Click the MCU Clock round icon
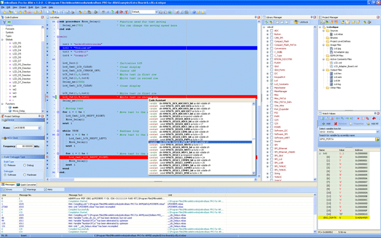 [x=4, y=138]
